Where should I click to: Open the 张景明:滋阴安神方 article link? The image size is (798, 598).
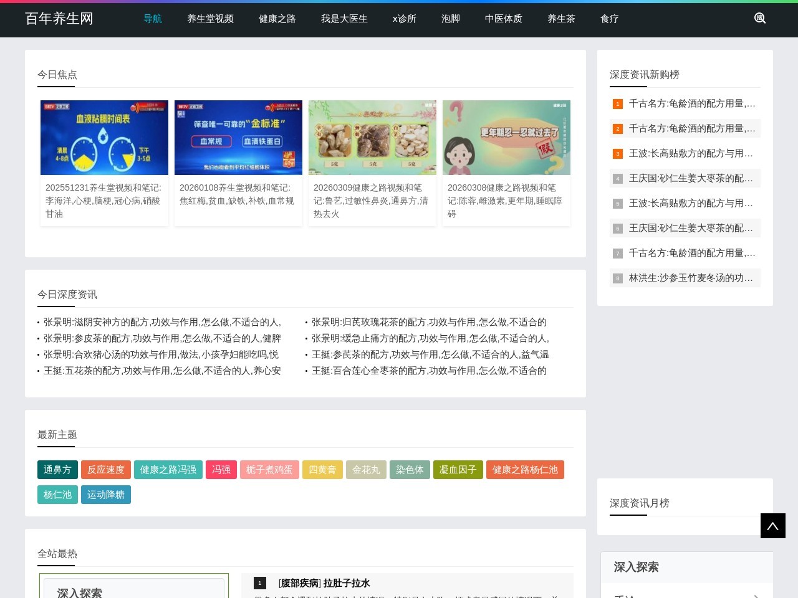click(x=161, y=323)
